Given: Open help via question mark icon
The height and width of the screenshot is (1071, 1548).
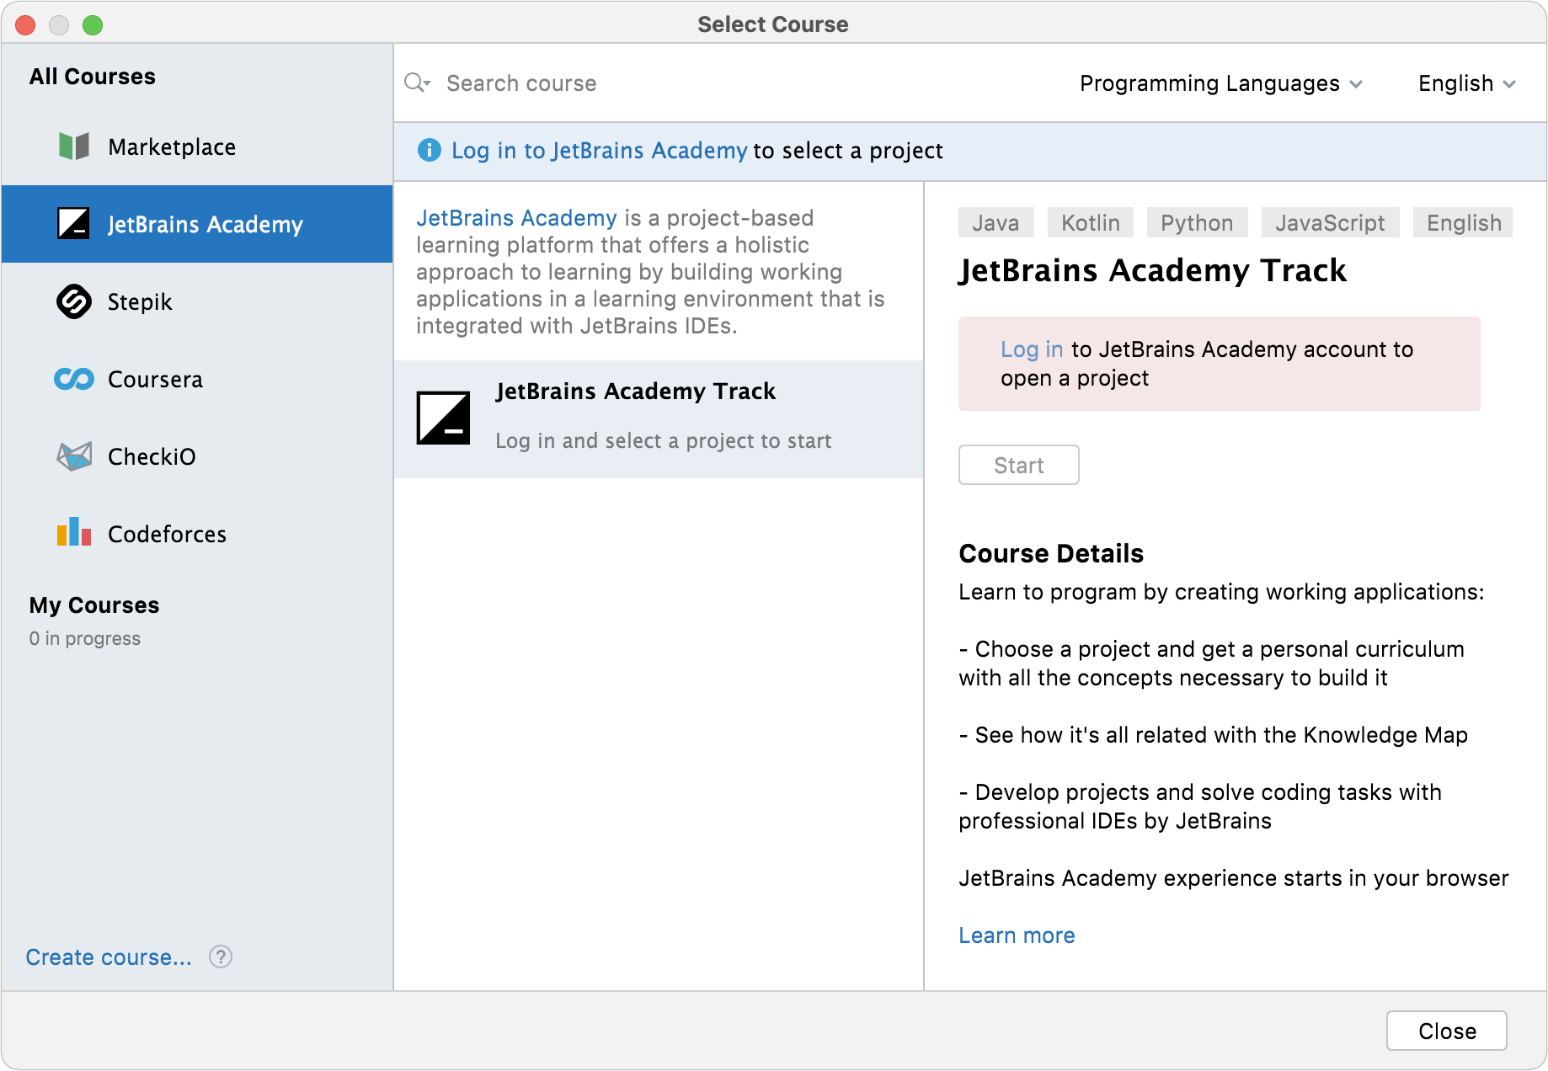Looking at the screenshot, I should click(x=221, y=956).
